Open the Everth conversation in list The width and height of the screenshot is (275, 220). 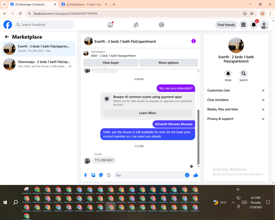click(x=38, y=48)
